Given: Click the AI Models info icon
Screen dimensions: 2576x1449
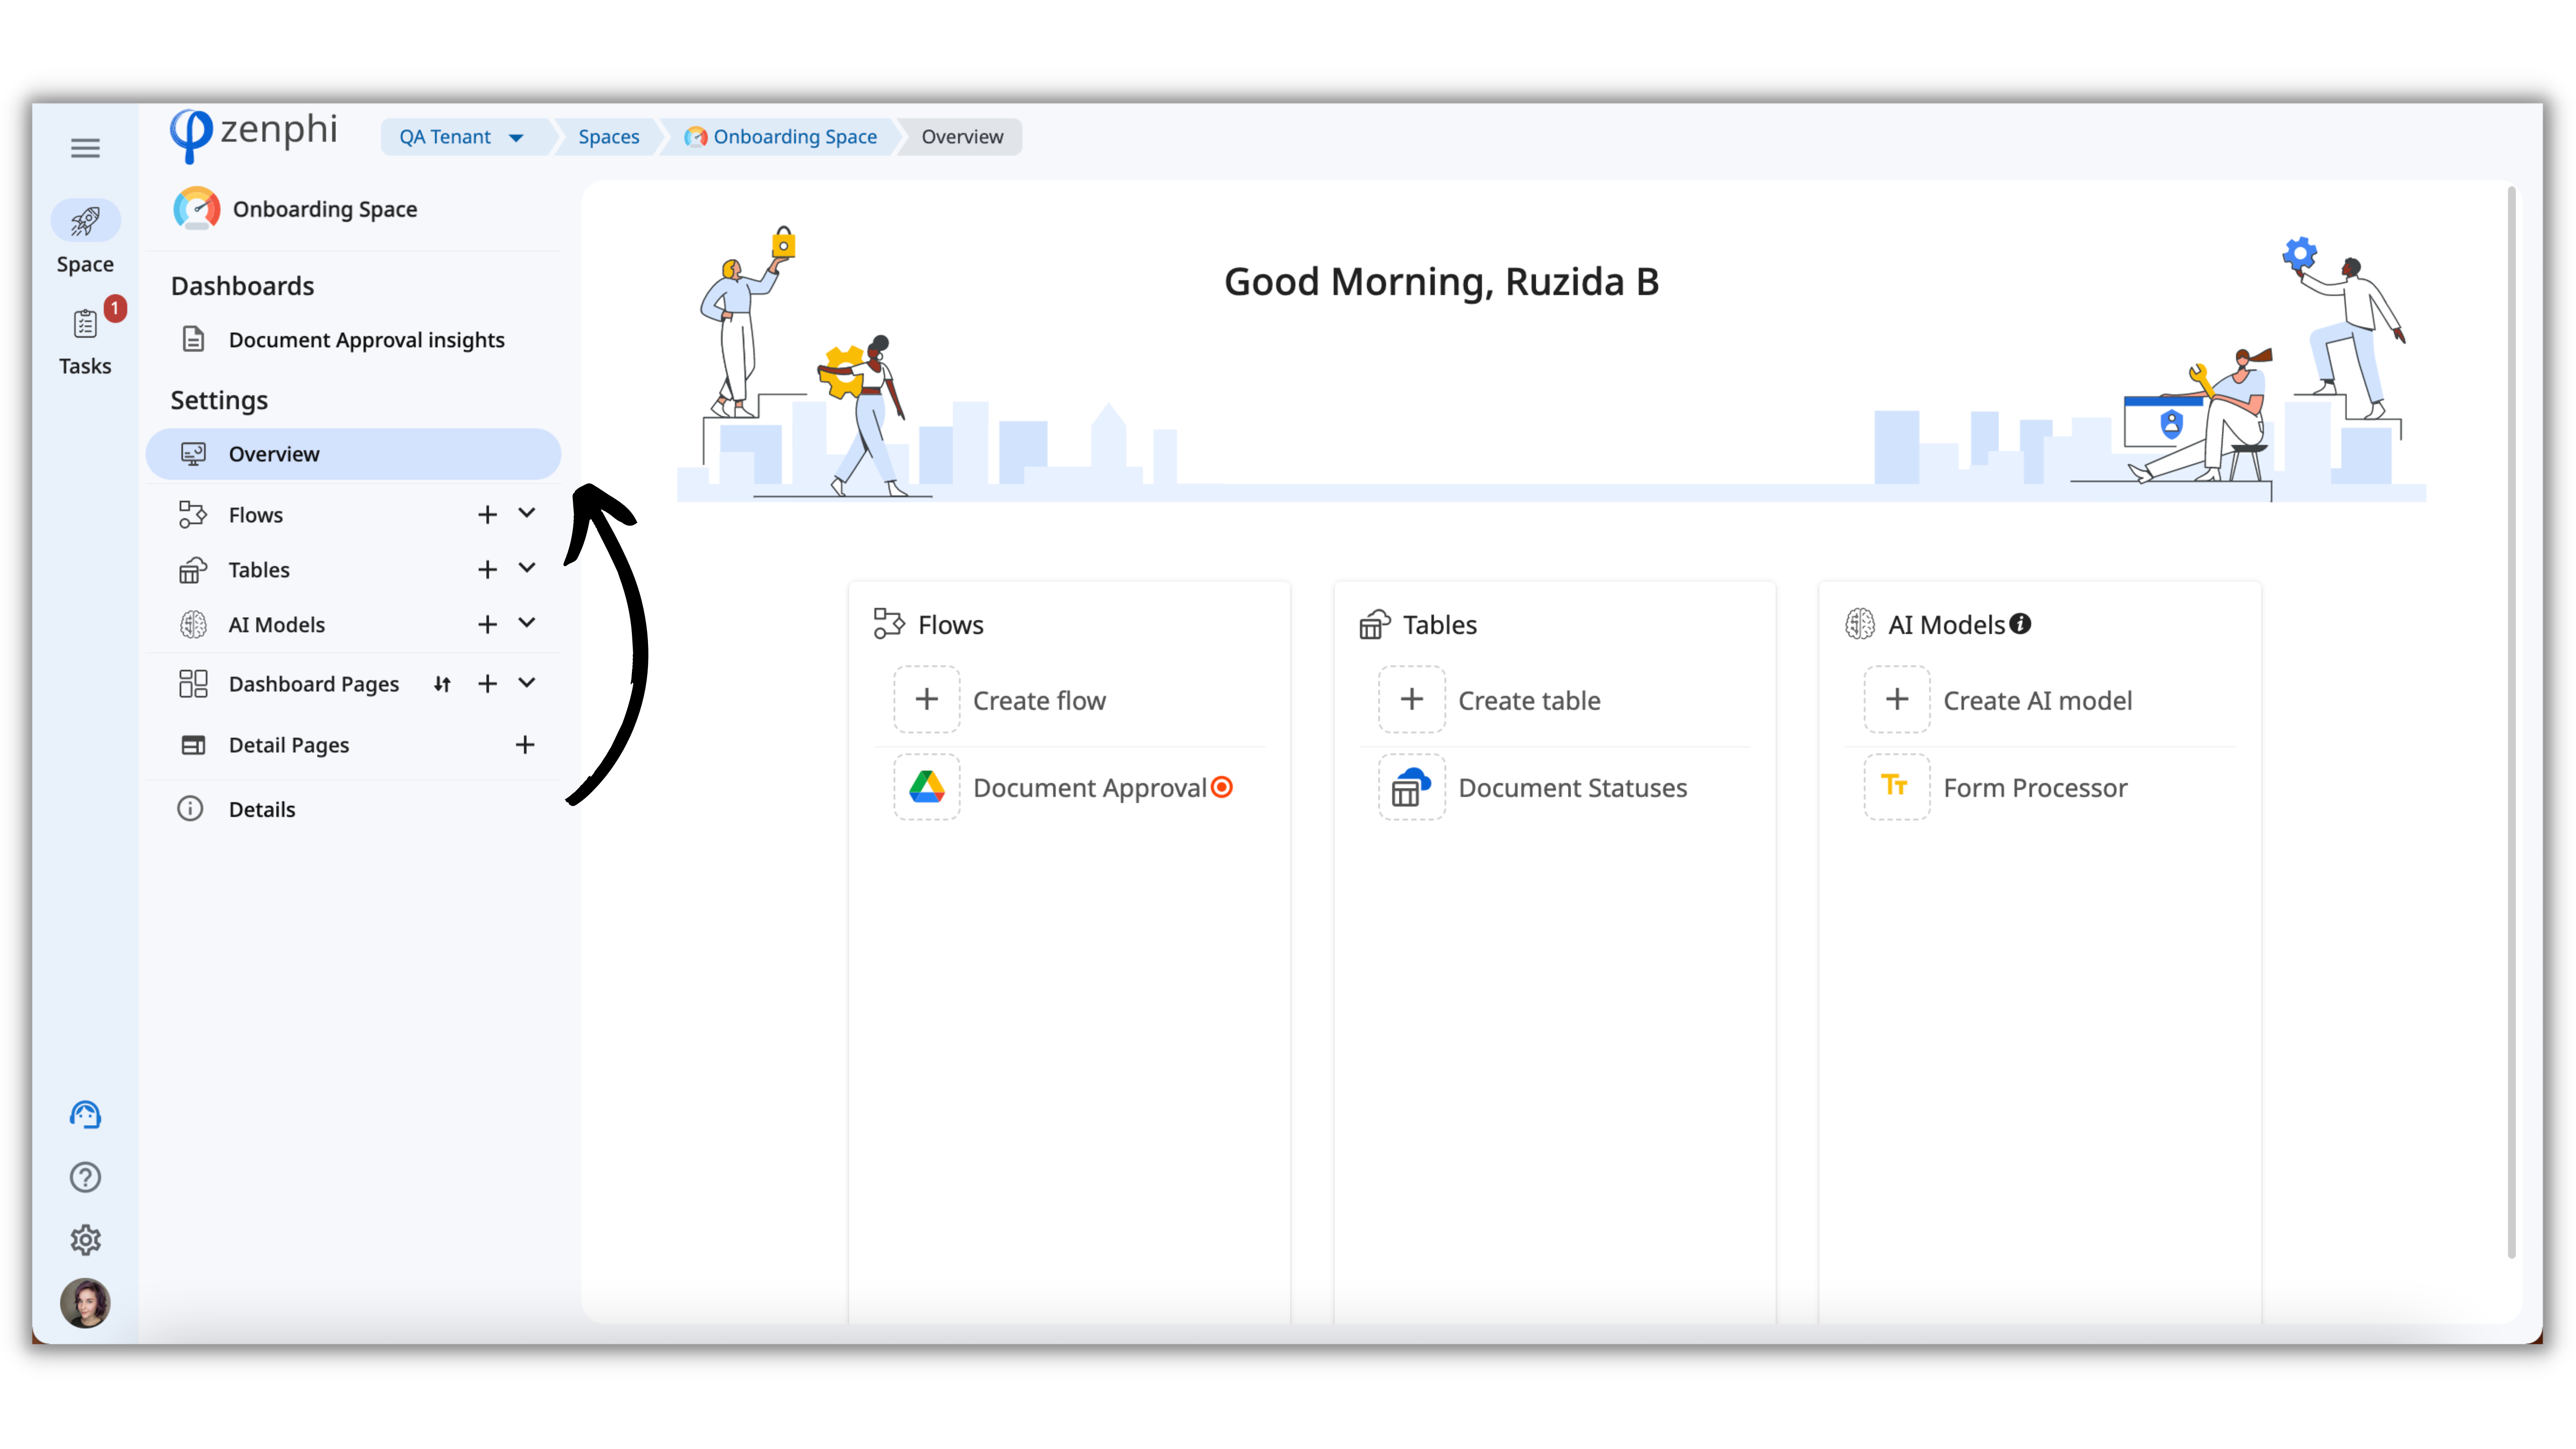Looking at the screenshot, I should click(2020, 624).
